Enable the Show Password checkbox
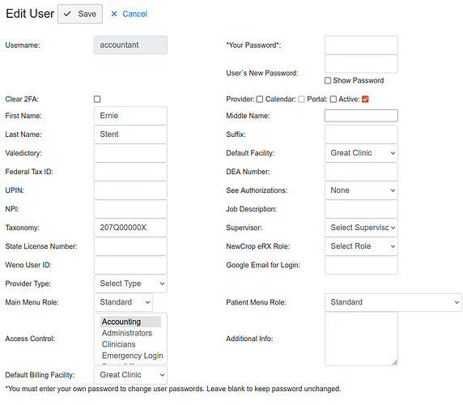The height and width of the screenshot is (405, 463). coord(328,81)
